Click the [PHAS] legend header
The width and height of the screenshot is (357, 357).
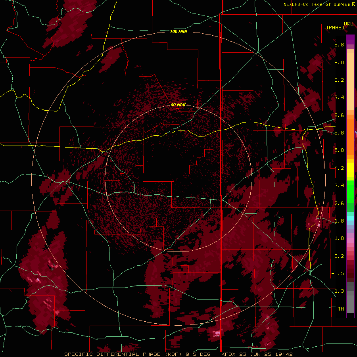pyautogui.click(x=335, y=27)
